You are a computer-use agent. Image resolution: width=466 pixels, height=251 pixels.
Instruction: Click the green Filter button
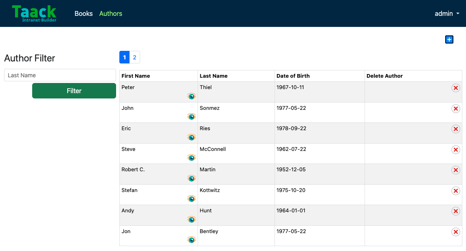coord(74,91)
